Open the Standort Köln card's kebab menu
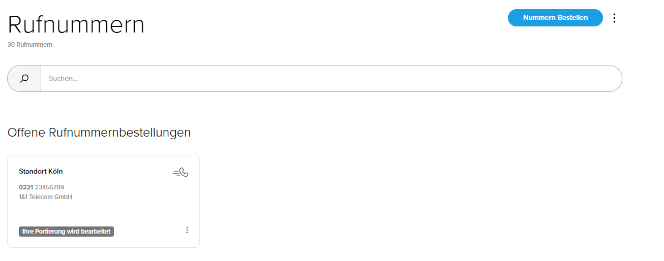Screen dimensions: 664x261 (x=187, y=230)
